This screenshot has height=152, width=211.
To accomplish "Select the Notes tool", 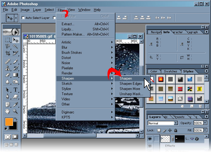I will click(7, 105).
